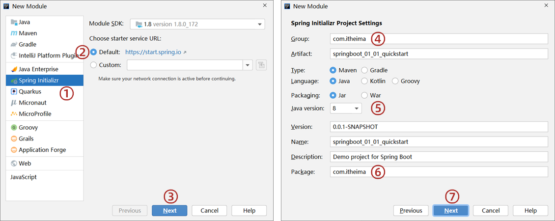This screenshot has height=221, width=555.
Task: Select the Groovy icon in module list
Action: pyautogui.click(x=14, y=127)
